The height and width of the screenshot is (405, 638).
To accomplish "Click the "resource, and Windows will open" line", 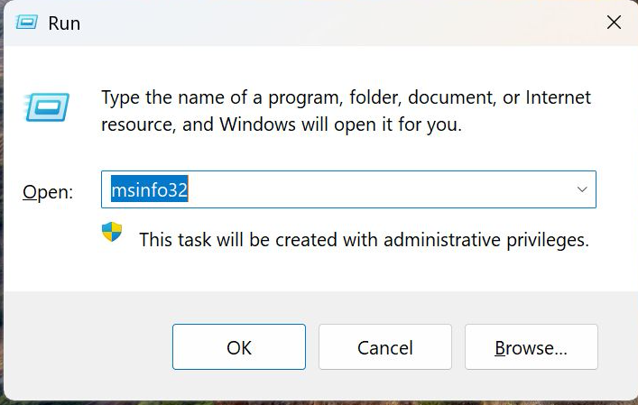I will [x=281, y=124].
